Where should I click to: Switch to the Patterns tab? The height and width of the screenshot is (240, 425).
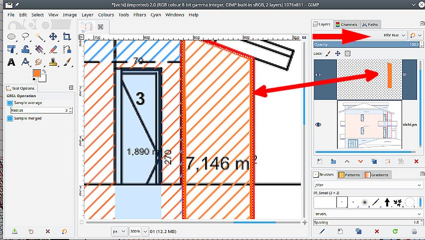pos(349,175)
